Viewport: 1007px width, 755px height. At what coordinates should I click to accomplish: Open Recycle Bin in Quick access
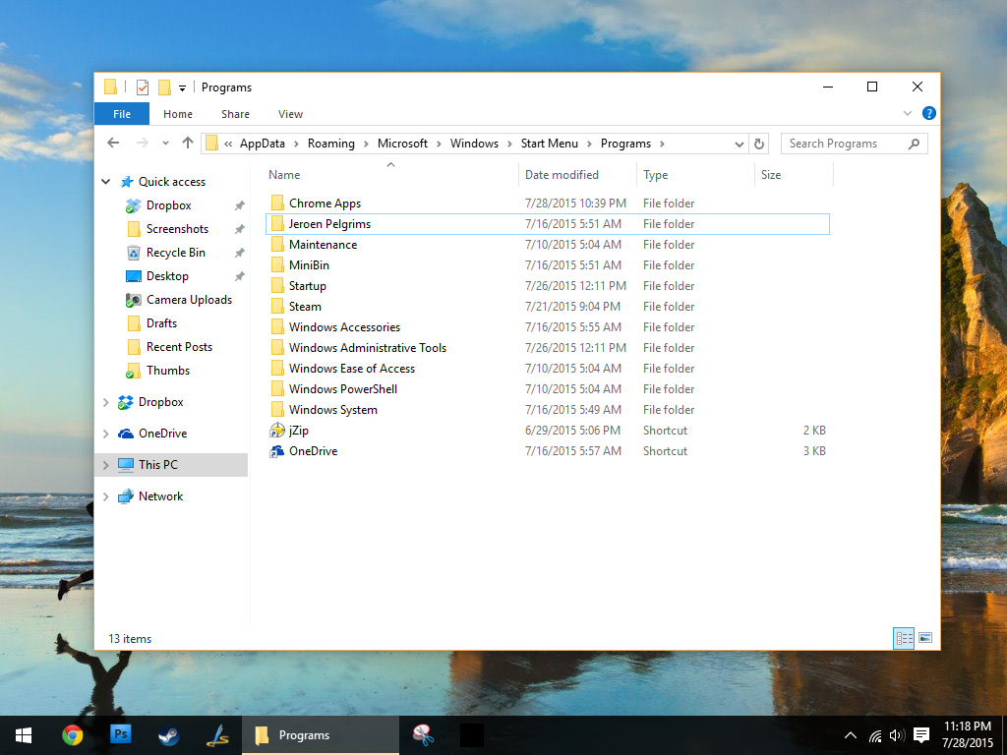176,253
